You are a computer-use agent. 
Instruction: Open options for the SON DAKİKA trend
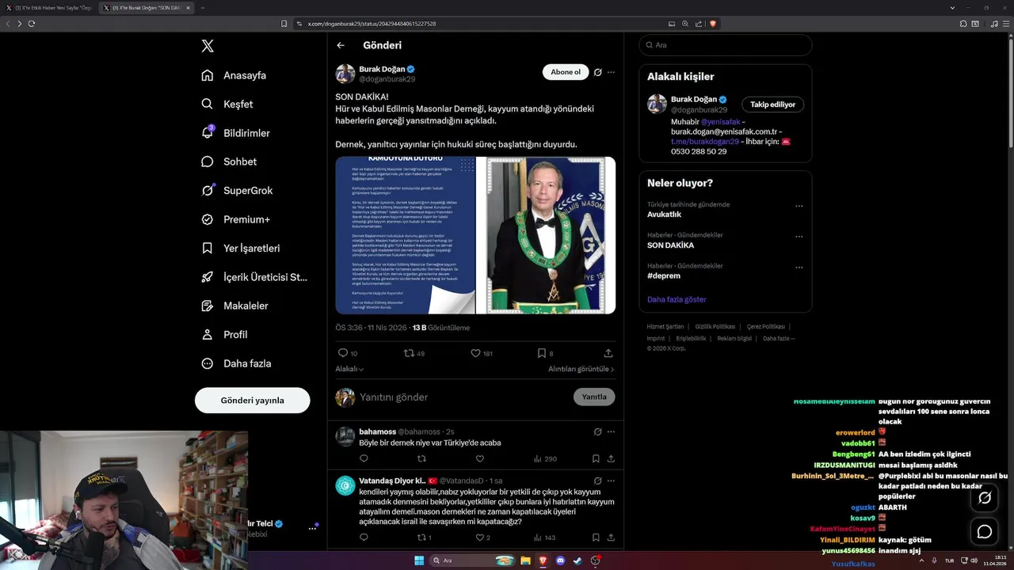[x=799, y=236]
